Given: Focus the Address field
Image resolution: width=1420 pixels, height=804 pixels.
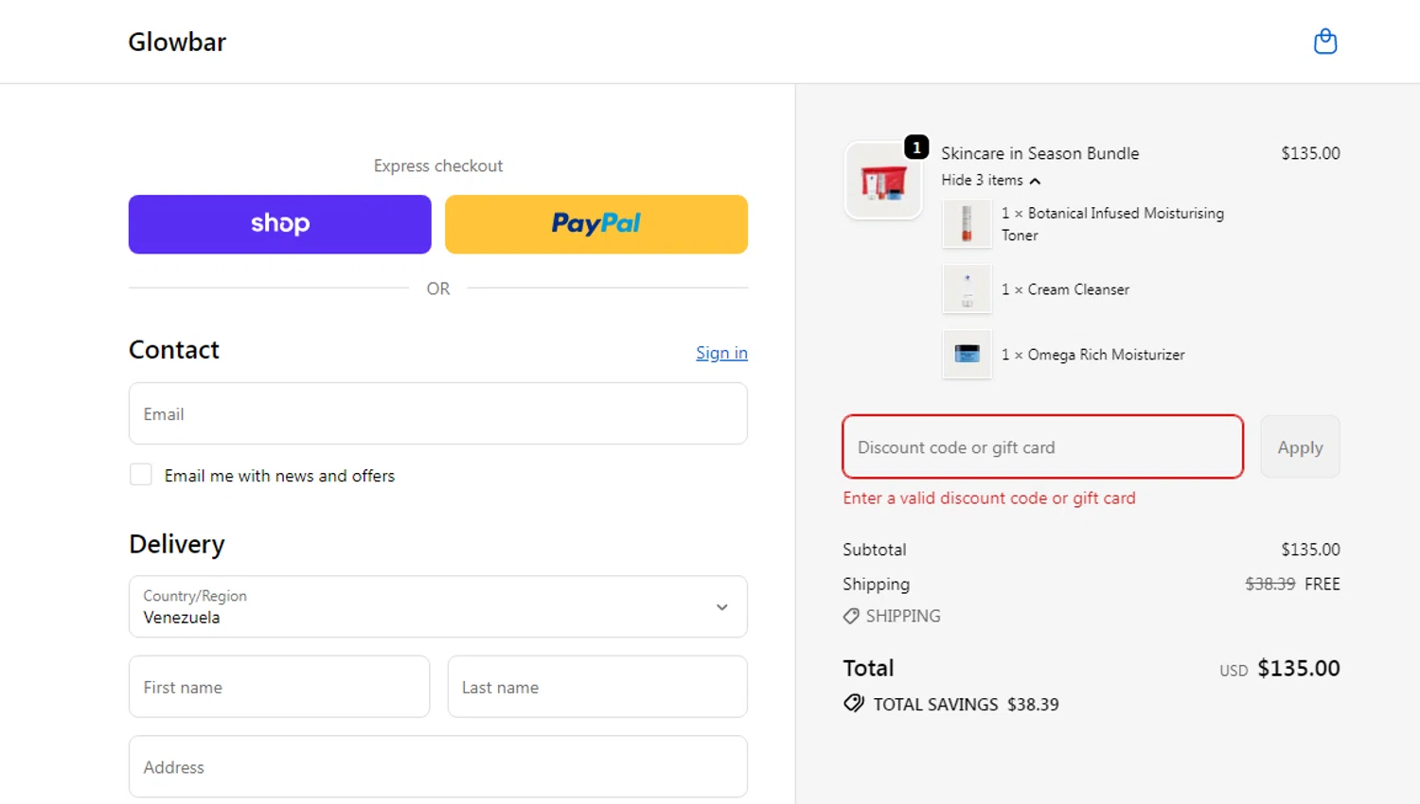Looking at the screenshot, I should [438, 766].
